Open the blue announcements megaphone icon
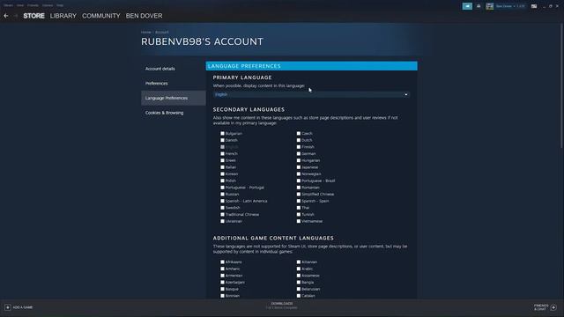Screen dimensions: 564x317 tap(467, 6)
